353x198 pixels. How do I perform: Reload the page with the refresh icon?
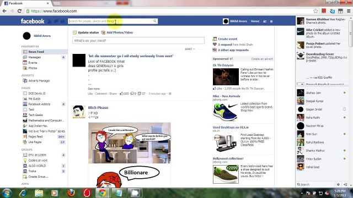tap(19, 11)
